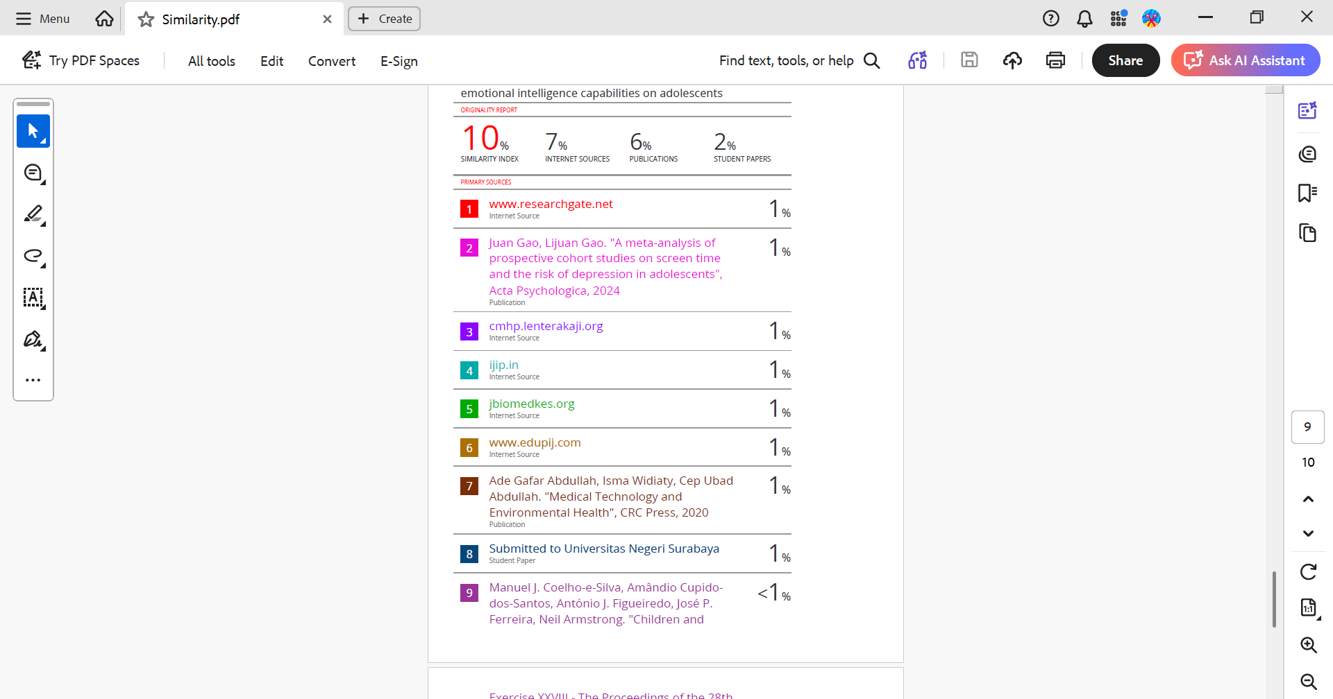Show more tools via ellipsis

coord(33,380)
